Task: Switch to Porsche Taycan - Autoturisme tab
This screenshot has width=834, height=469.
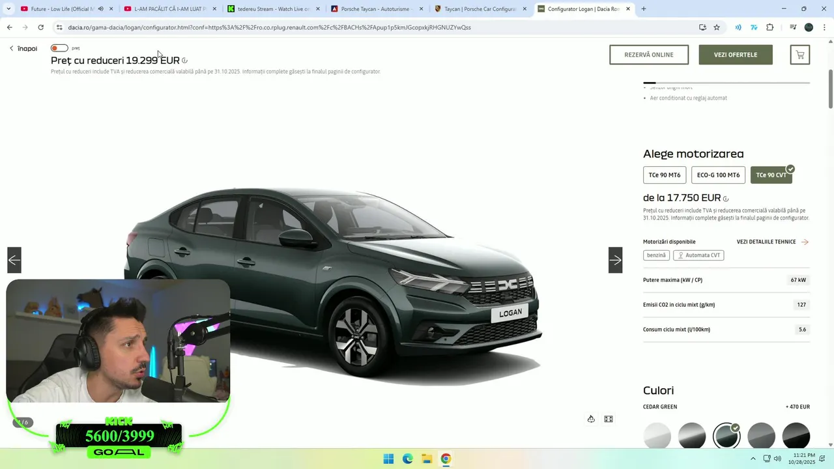Action: pos(377,9)
